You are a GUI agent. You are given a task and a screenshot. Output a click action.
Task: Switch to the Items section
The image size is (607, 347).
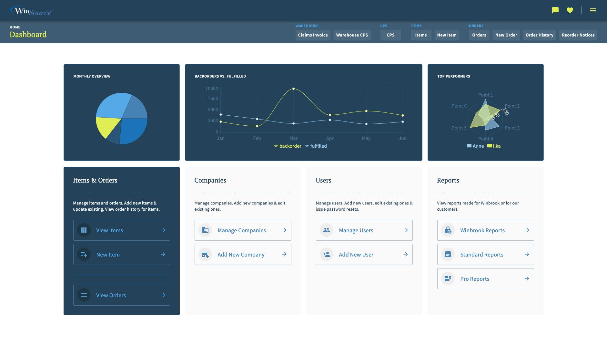420,35
